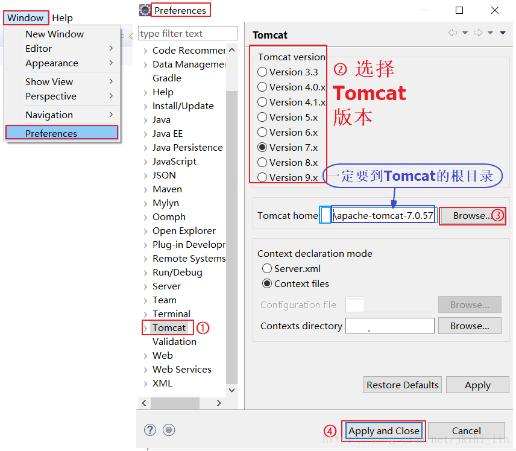Click Browse next to Contexts directory
Viewport: 516px width, 451px height.
(x=470, y=326)
